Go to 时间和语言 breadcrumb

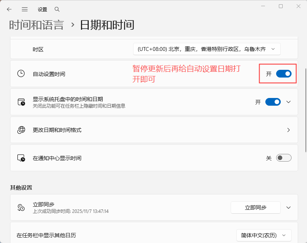tap(36, 25)
